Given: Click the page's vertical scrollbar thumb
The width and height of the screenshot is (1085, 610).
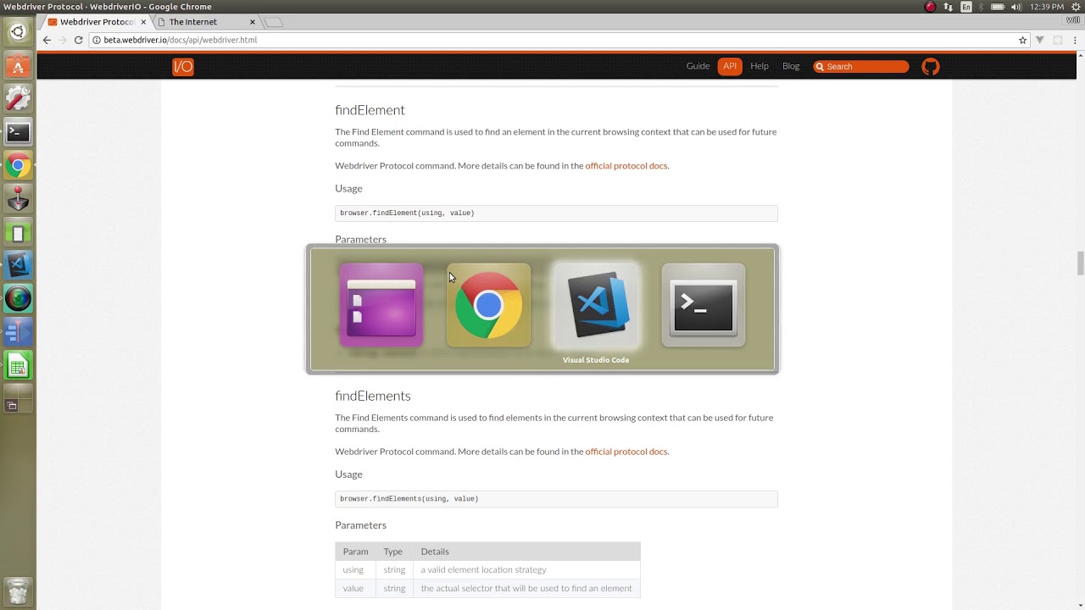Looking at the screenshot, I should (1080, 263).
